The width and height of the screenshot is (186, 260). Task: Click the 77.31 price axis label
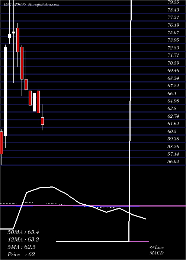tap(174, 17)
